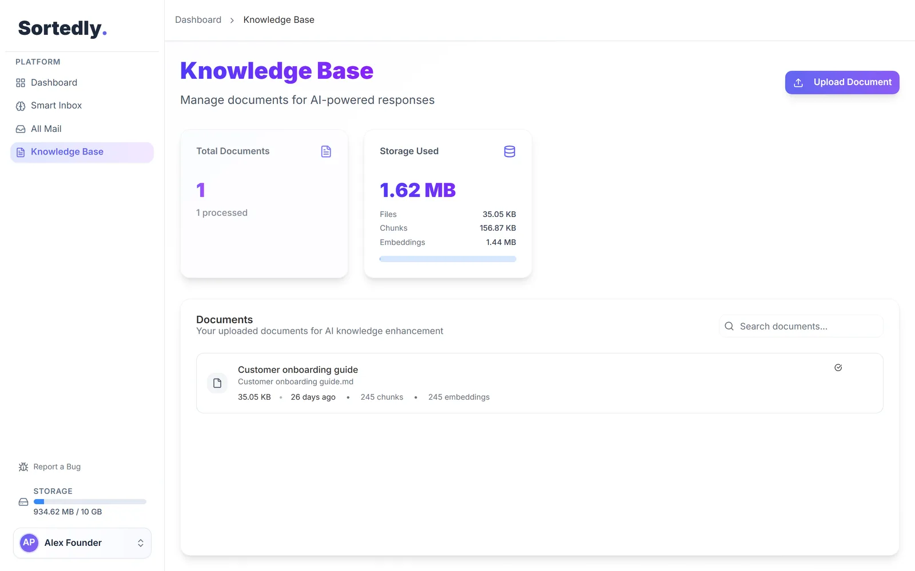
Task: Click the AP user avatar
Action: coord(29,542)
